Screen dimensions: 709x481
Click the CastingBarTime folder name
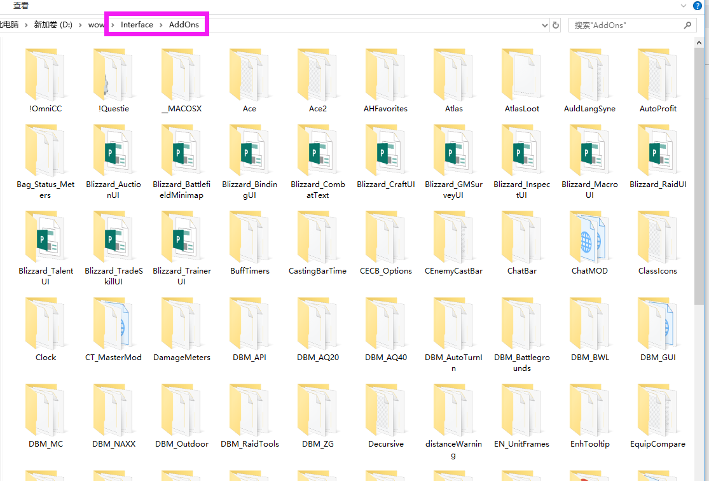point(317,271)
